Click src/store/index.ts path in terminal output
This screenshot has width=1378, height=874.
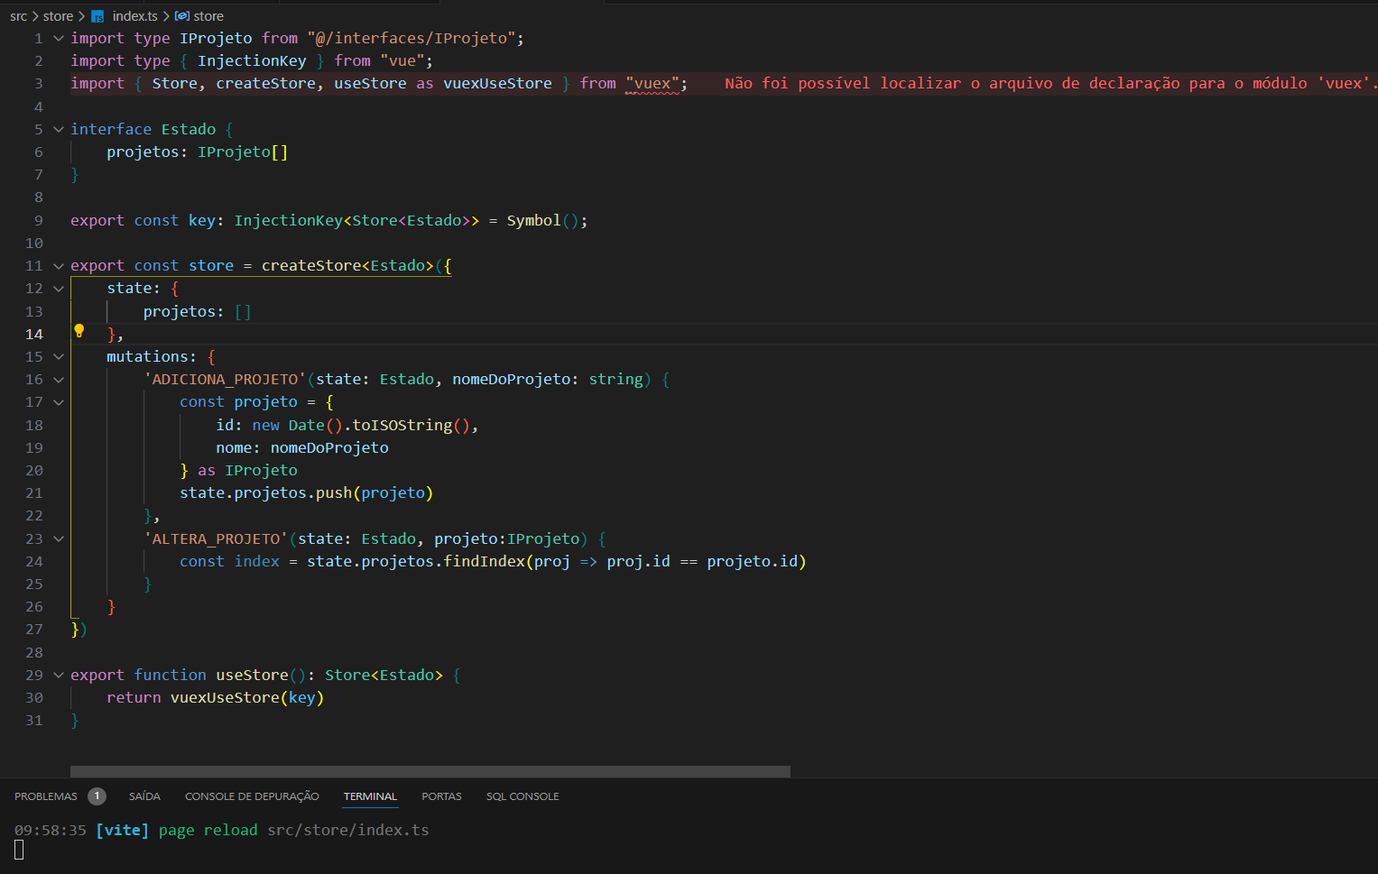pyautogui.click(x=348, y=831)
